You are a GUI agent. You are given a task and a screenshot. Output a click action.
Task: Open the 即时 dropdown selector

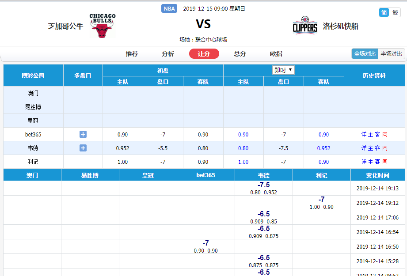pyautogui.click(x=283, y=70)
